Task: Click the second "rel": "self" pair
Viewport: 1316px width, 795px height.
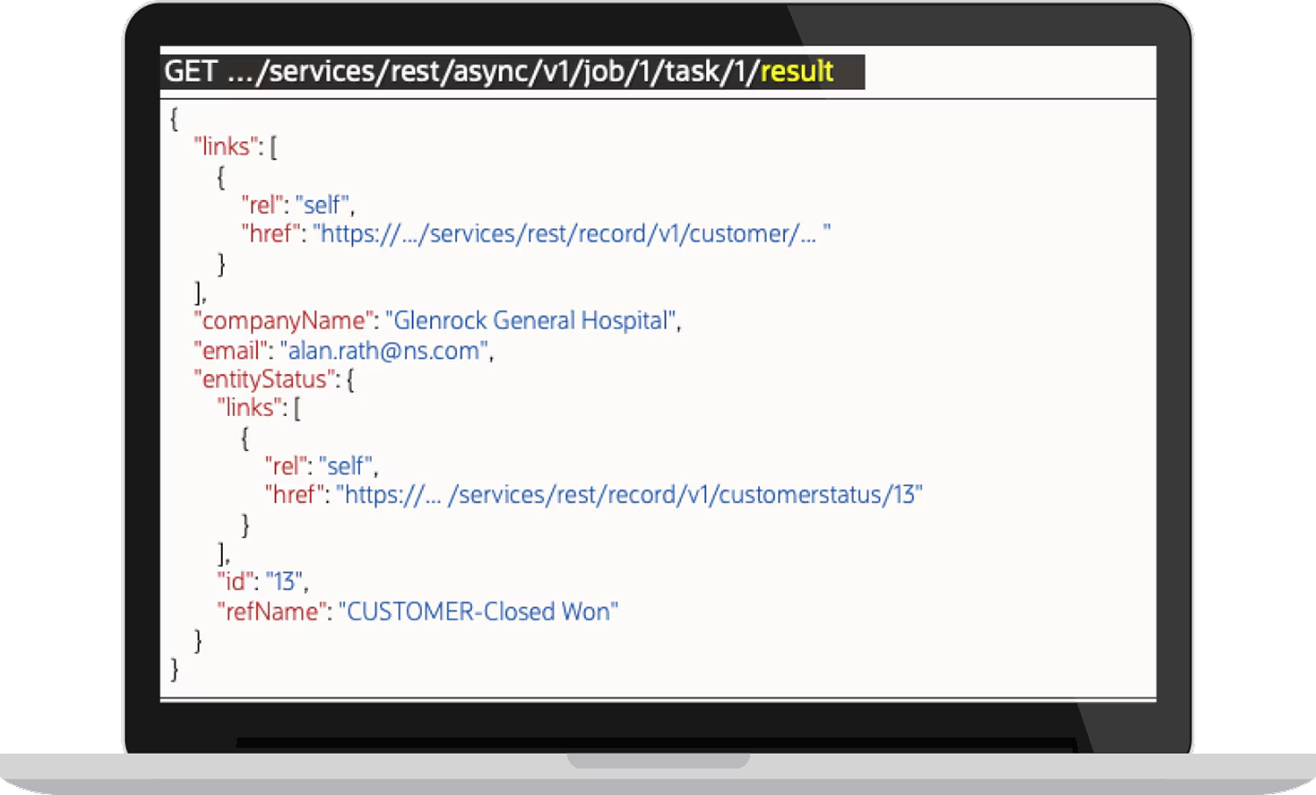Action: 323,465
